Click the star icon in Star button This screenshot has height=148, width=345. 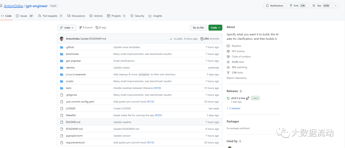click(x=314, y=6)
